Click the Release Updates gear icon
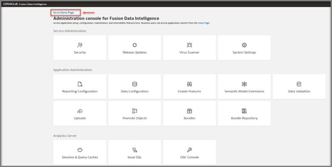The image size is (332, 167). click(135, 45)
